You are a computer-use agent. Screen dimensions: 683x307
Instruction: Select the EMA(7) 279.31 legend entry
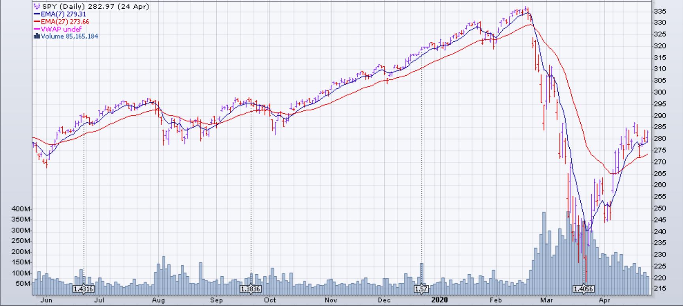[63, 14]
